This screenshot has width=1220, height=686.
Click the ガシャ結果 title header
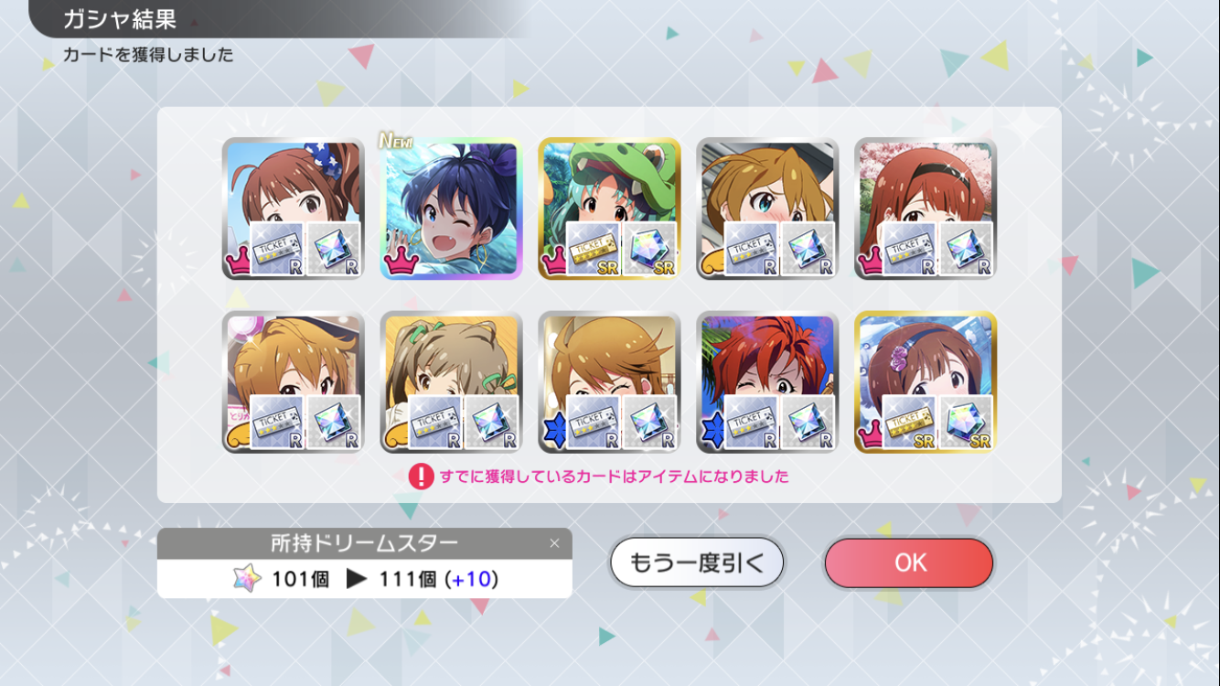120,18
